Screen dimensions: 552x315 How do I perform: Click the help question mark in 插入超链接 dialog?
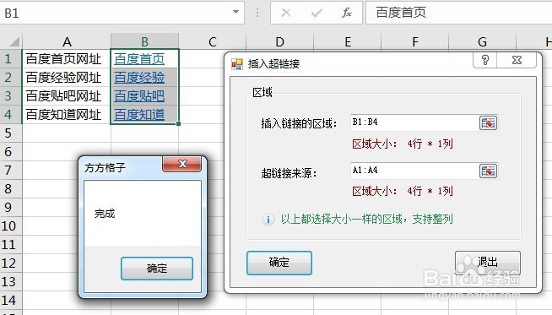(x=485, y=60)
